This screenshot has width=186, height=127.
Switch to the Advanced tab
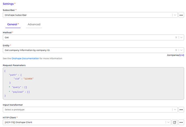coord(34,24)
